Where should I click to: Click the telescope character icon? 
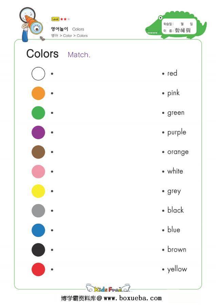pyautogui.click(x=31, y=24)
